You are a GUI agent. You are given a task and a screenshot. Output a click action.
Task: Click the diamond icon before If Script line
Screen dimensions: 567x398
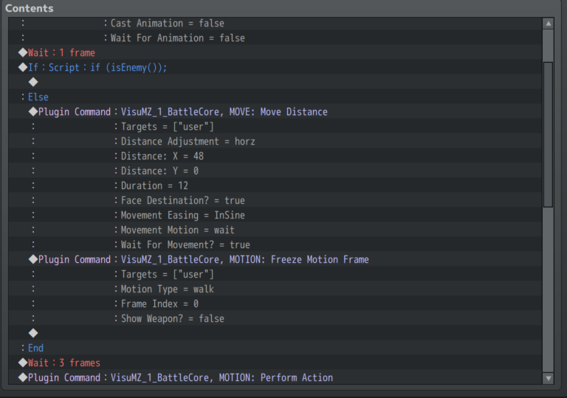[x=23, y=67]
